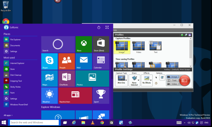Viewport: 212px width, 127px height.
Task: Open the Share None Selected dropdown
Action: (x=134, y=80)
